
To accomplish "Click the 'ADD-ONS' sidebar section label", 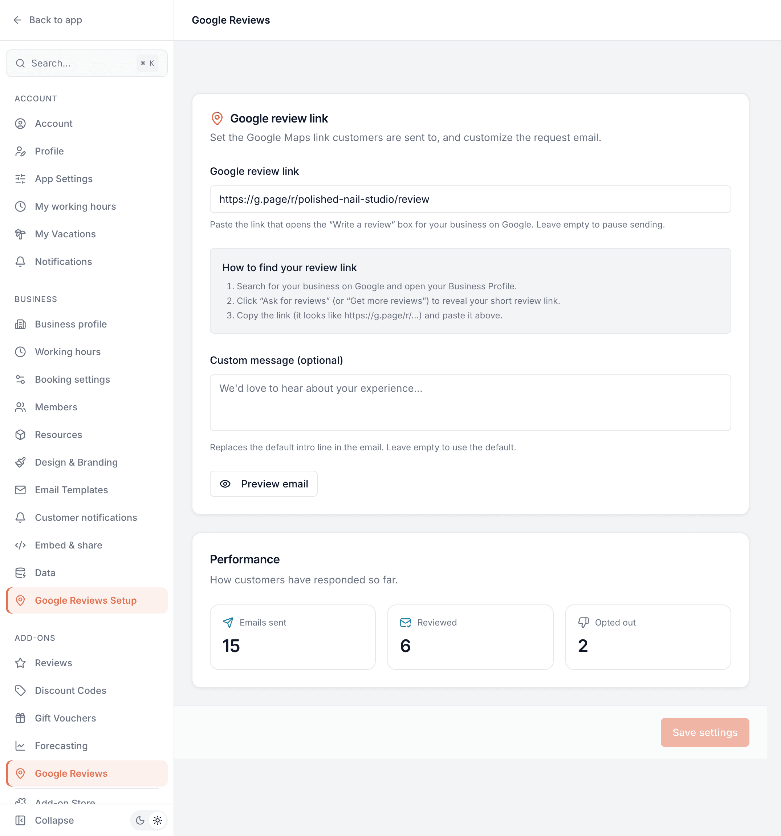I will 35,638.
